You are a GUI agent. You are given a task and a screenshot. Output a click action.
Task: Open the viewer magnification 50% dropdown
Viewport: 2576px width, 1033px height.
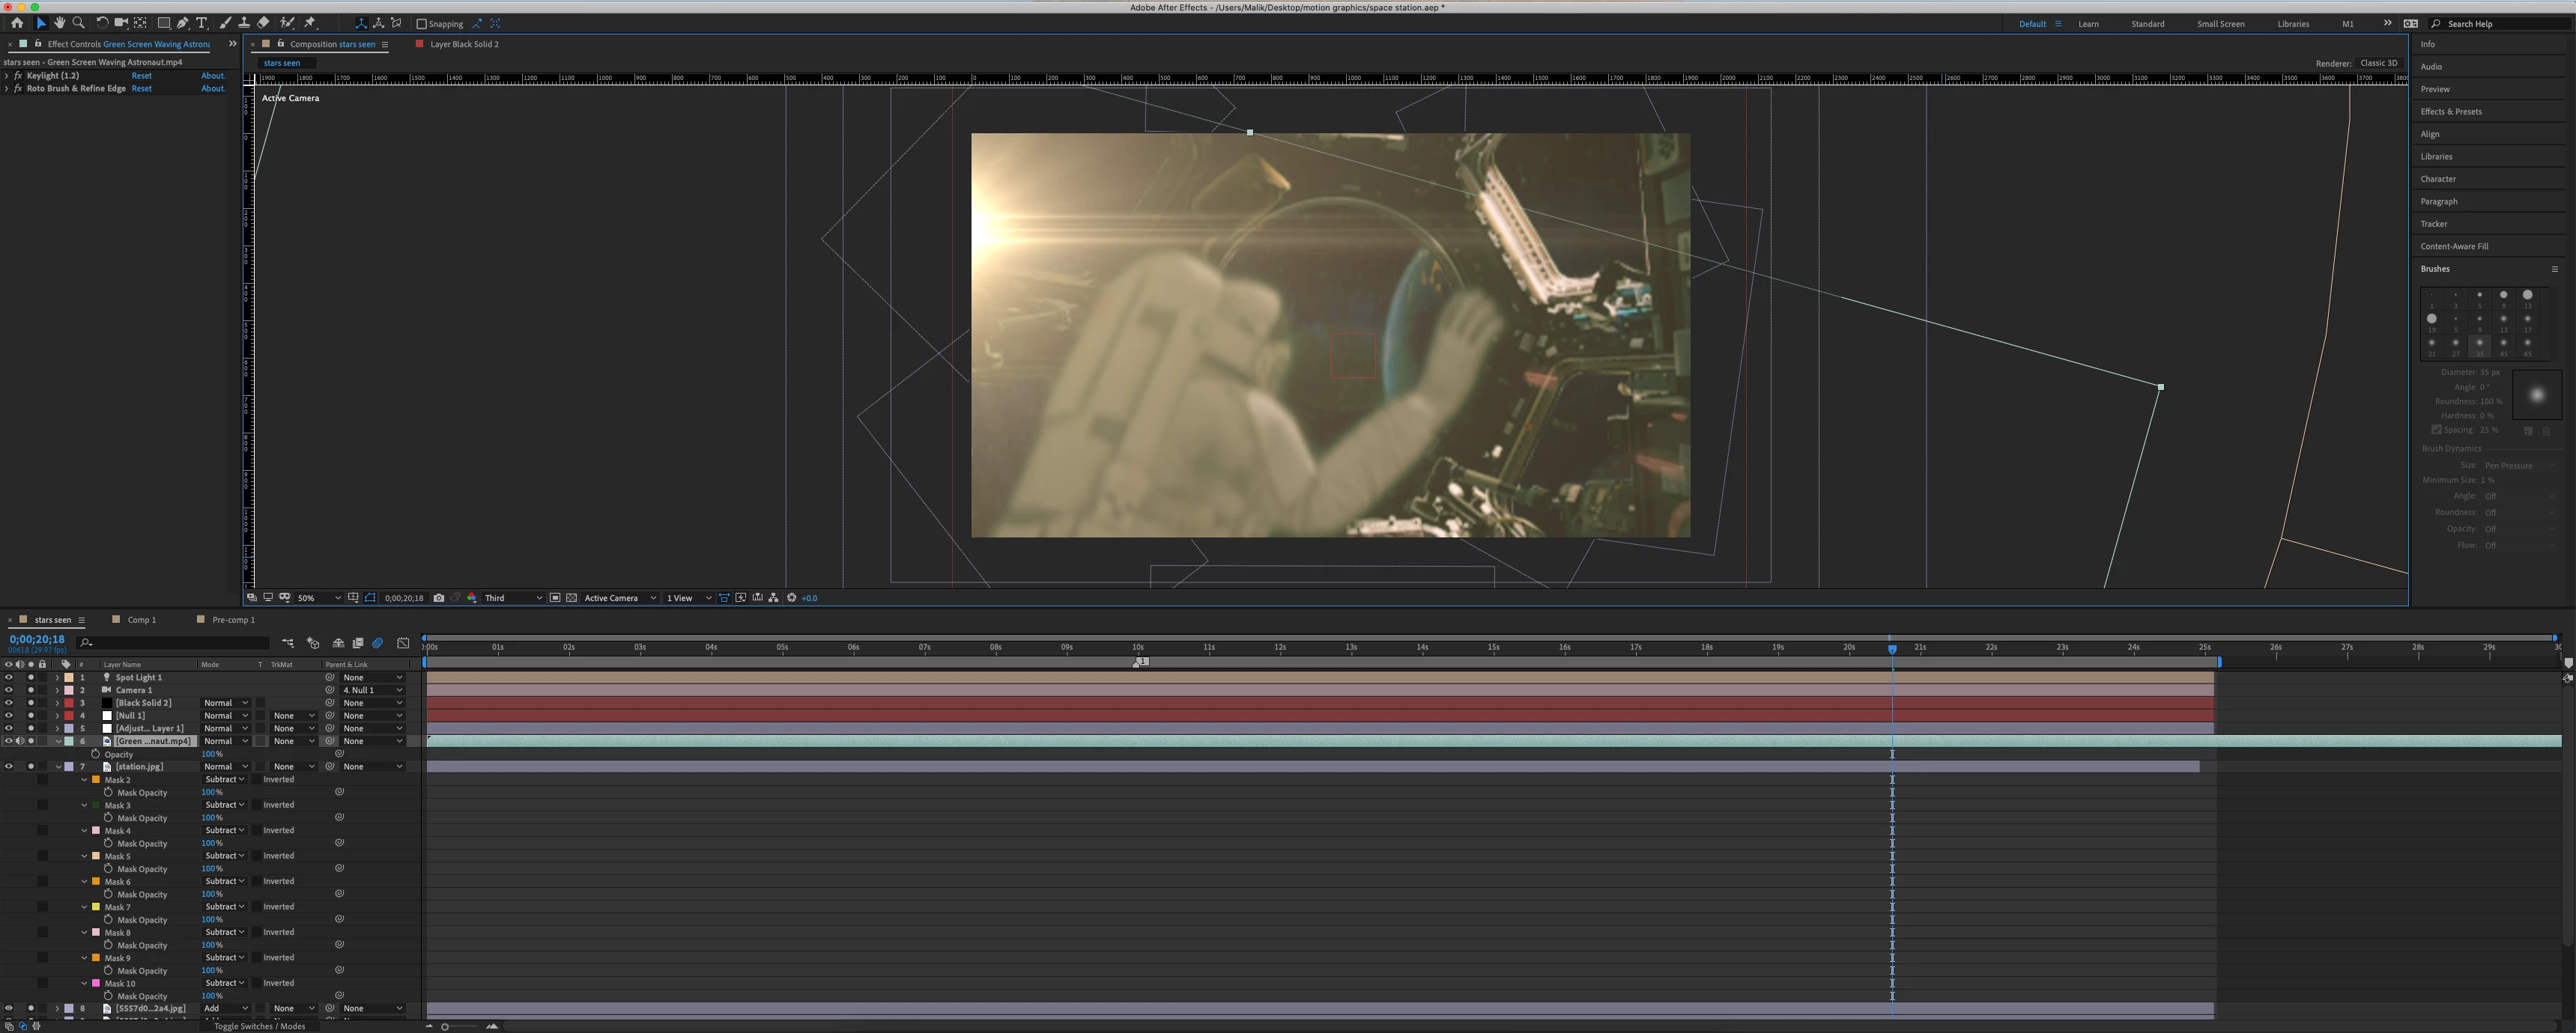pyautogui.click(x=319, y=598)
